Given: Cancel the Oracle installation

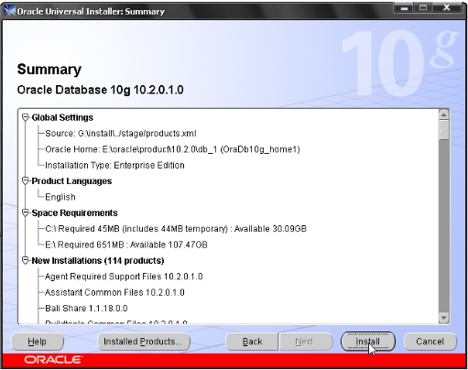Looking at the screenshot, I should pos(430,342).
